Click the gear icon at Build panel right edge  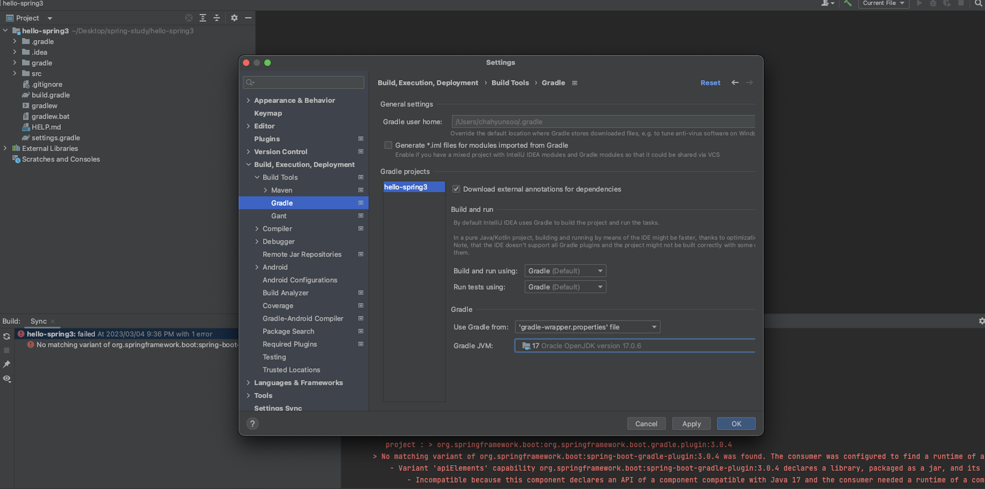click(x=981, y=321)
